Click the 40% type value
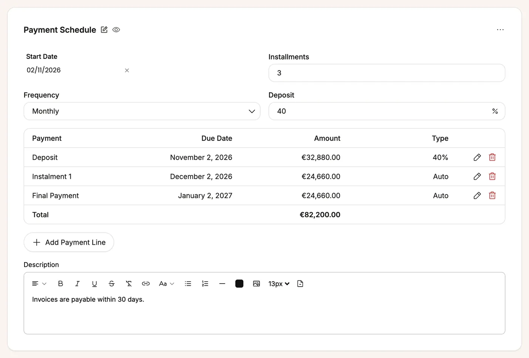Viewport: 529px width, 358px height. tap(441, 157)
